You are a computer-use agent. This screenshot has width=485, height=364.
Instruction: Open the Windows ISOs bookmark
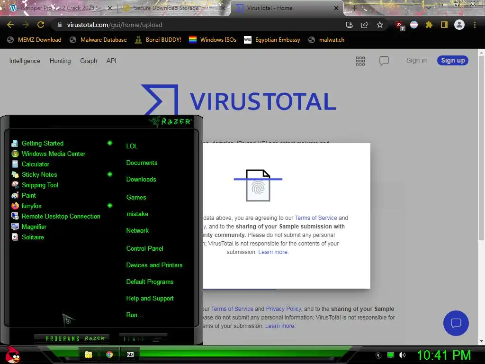(213, 40)
